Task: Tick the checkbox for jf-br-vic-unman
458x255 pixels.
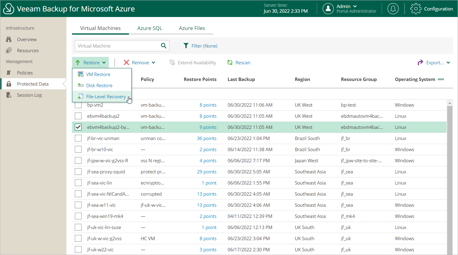Action: tap(78, 138)
